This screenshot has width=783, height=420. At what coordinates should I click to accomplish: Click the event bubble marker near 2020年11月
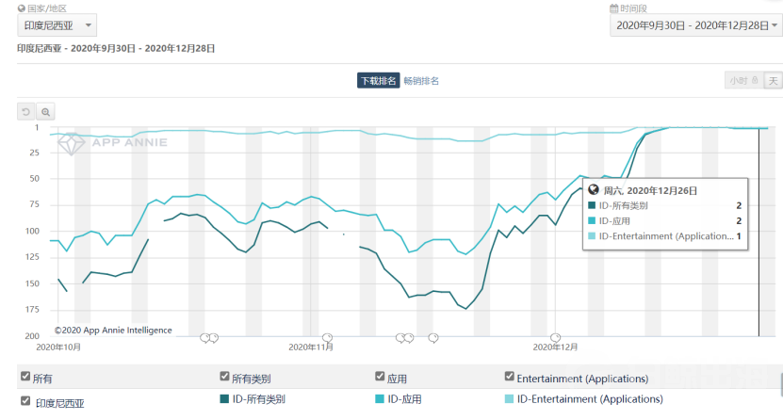328,336
